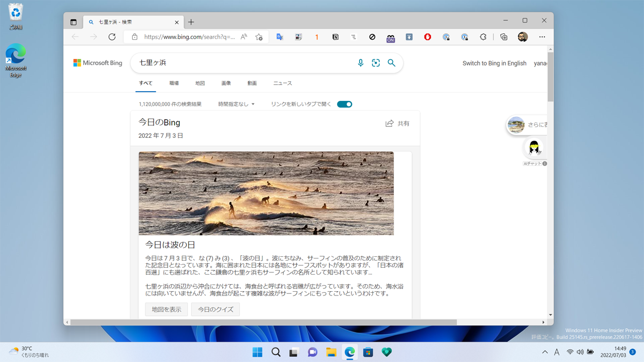Click the surfing waves photo thumbnail
This screenshot has width=644, height=362.
coord(266,193)
